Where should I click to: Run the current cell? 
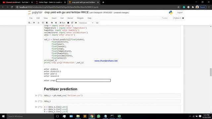[63, 23]
